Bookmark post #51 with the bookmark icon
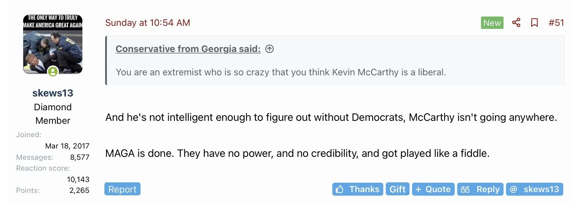Viewport: 582px width, 206px height. tap(534, 23)
